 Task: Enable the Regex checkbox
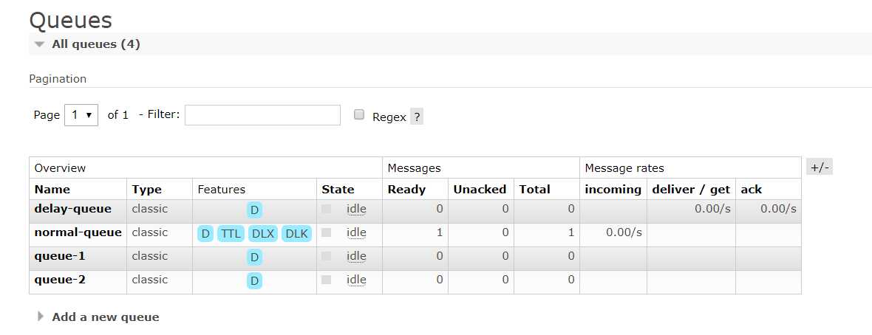click(x=359, y=114)
